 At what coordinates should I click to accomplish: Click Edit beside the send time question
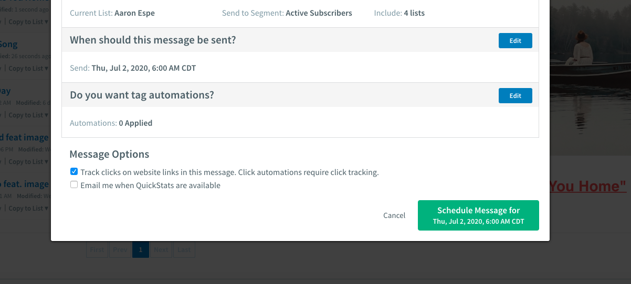(515, 40)
